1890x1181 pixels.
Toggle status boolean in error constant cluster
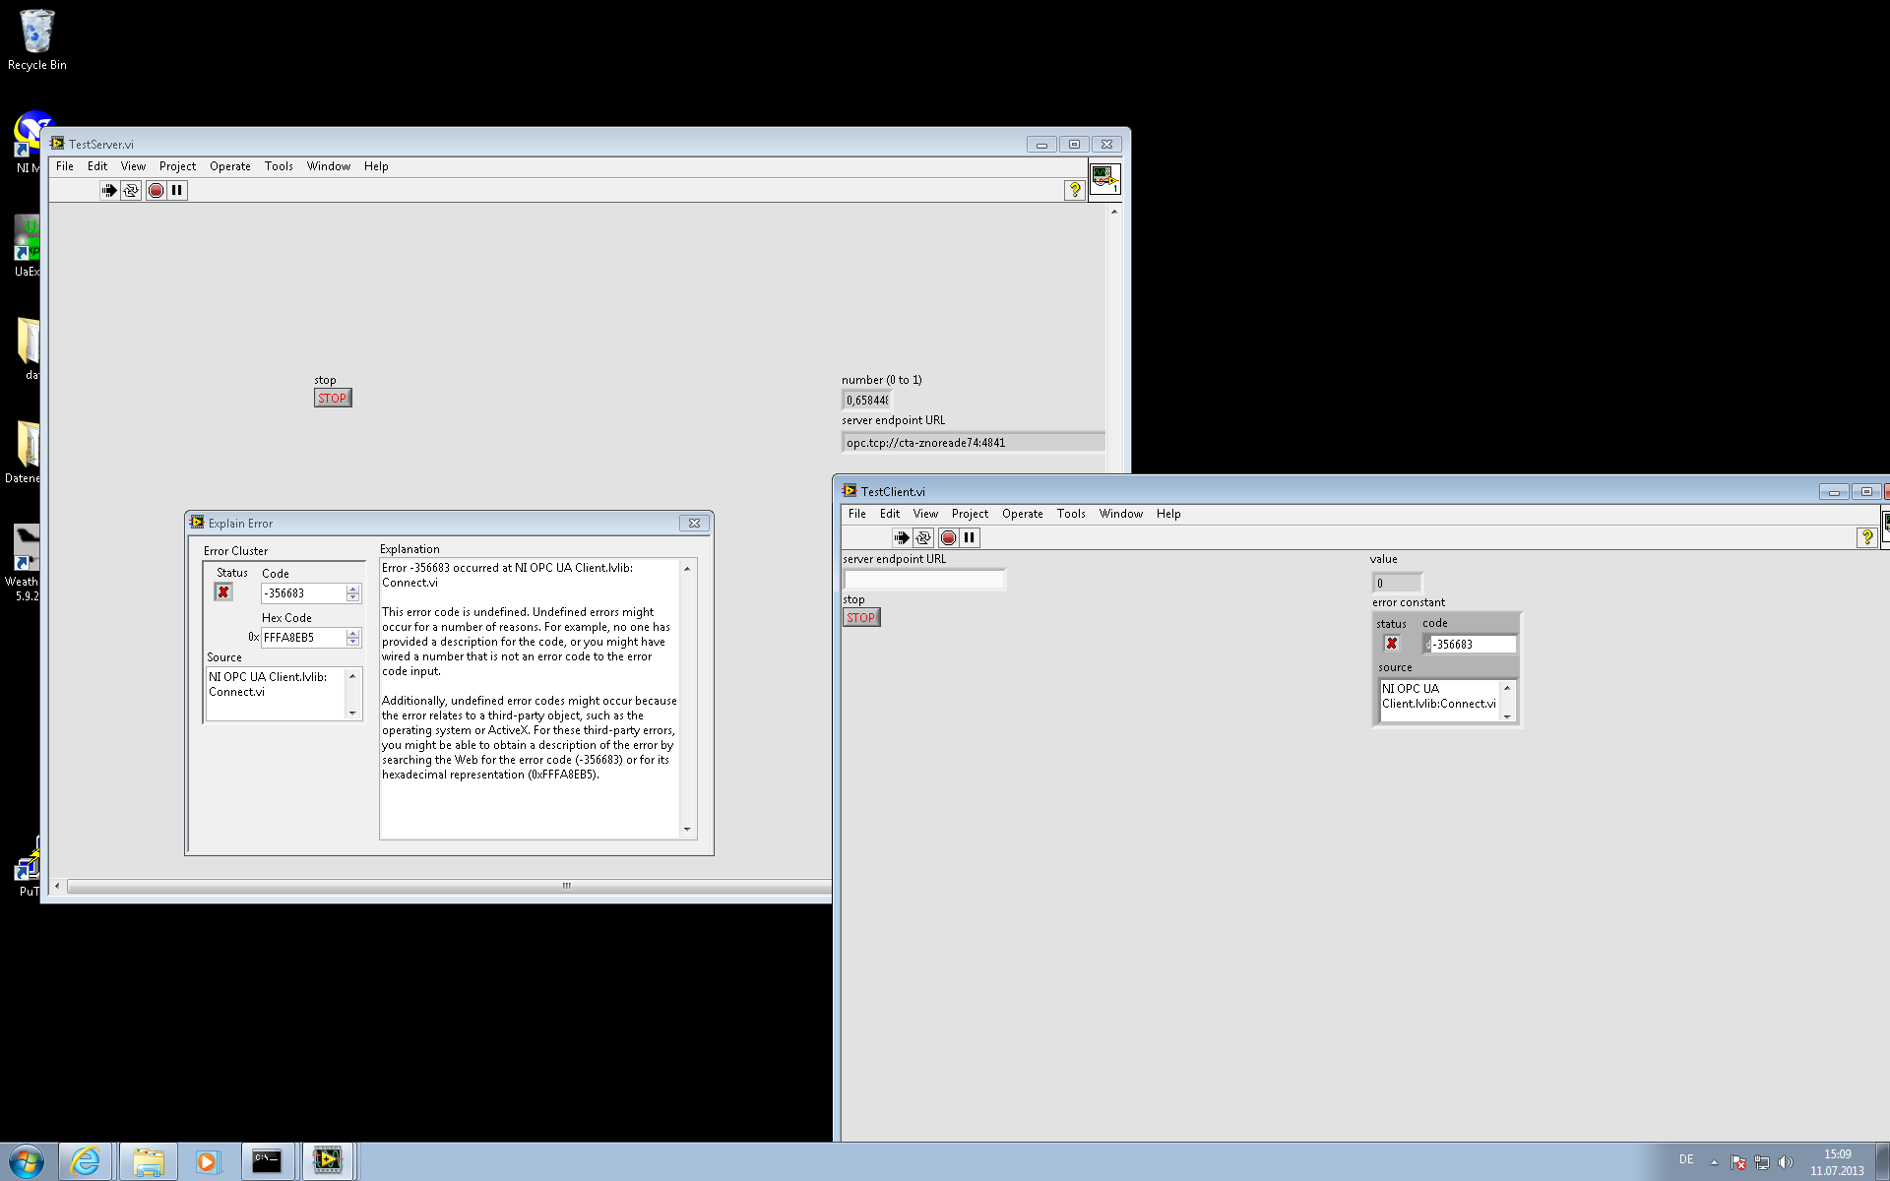coord(1392,644)
